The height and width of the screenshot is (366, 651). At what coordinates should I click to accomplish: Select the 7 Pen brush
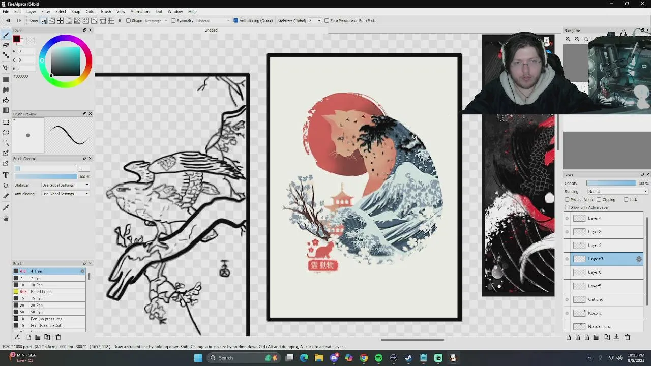point(49,278)
